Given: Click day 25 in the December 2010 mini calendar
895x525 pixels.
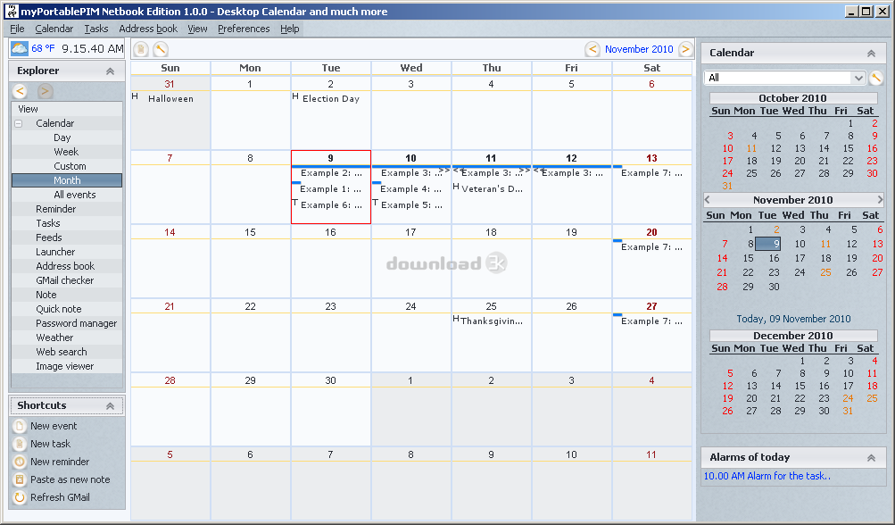Looking at the screenshot, I should pyautogui.click(x=872, y=399).
